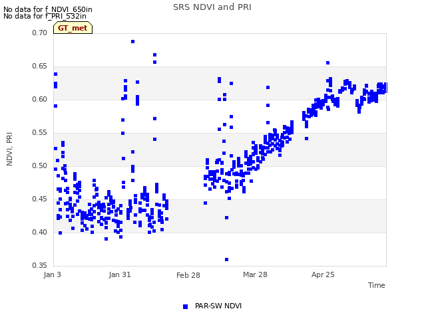The image size is (426, 319).
Task: Click the Apr 25 x-axis tick label
Action: (x=323, y=274)
